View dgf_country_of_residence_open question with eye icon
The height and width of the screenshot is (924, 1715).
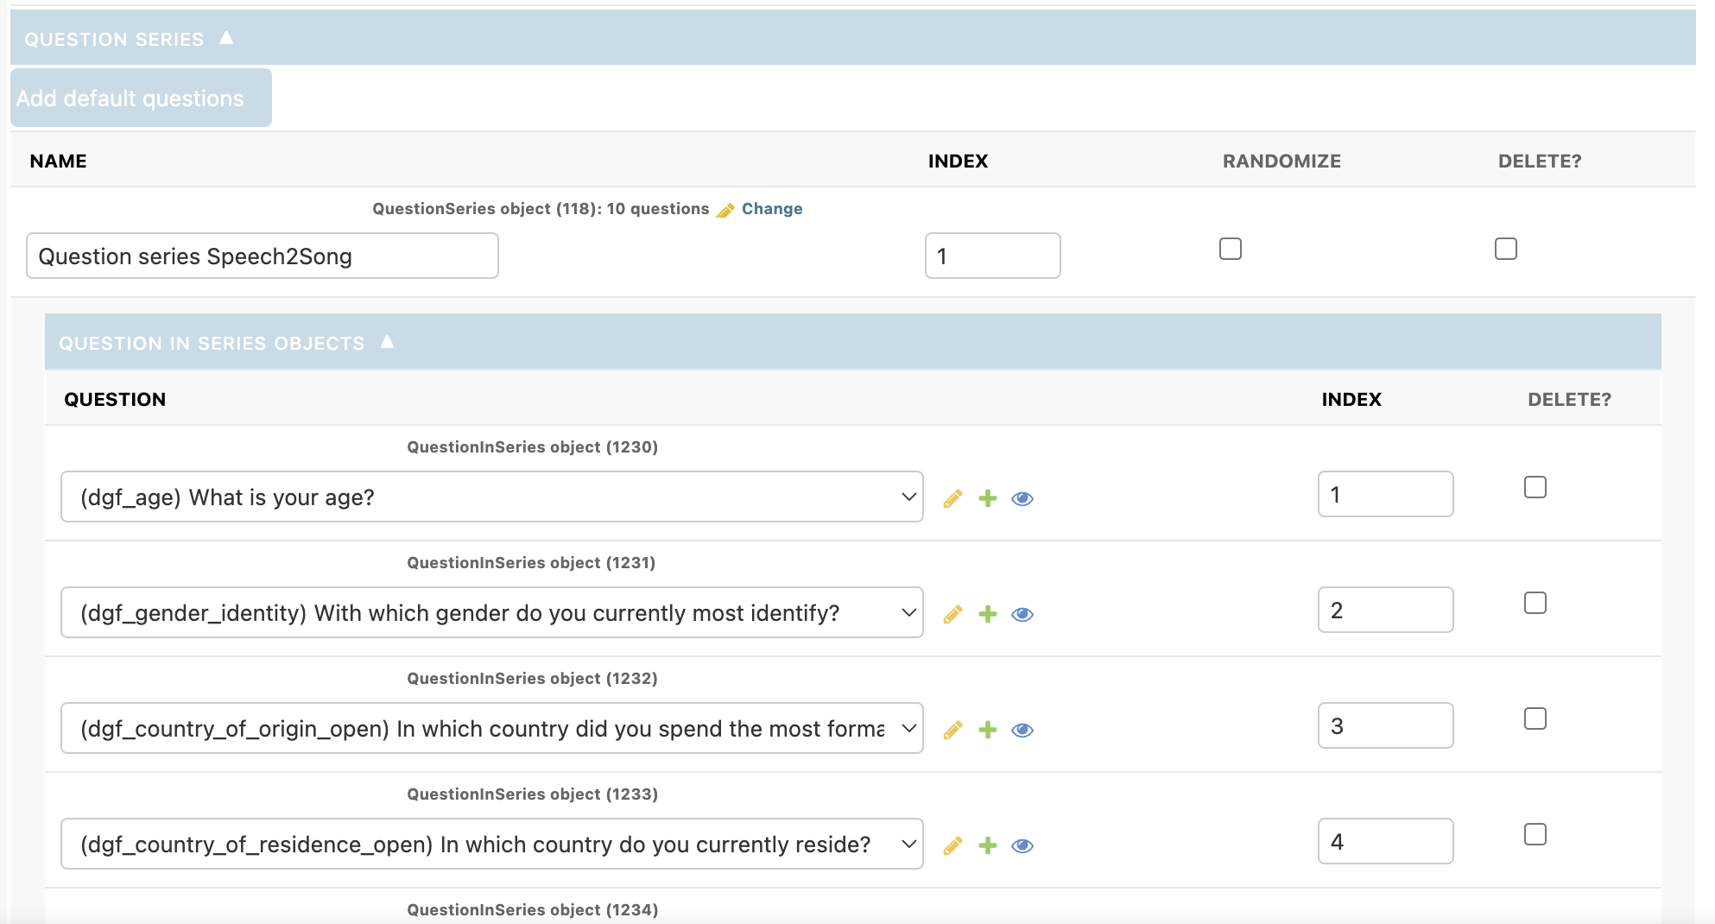tap(1022, 845)
